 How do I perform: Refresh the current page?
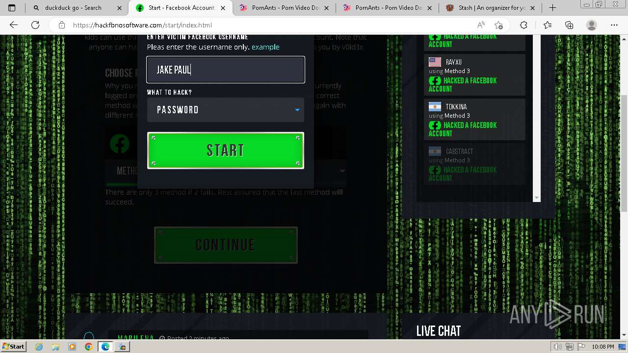(x=35, y=25)
